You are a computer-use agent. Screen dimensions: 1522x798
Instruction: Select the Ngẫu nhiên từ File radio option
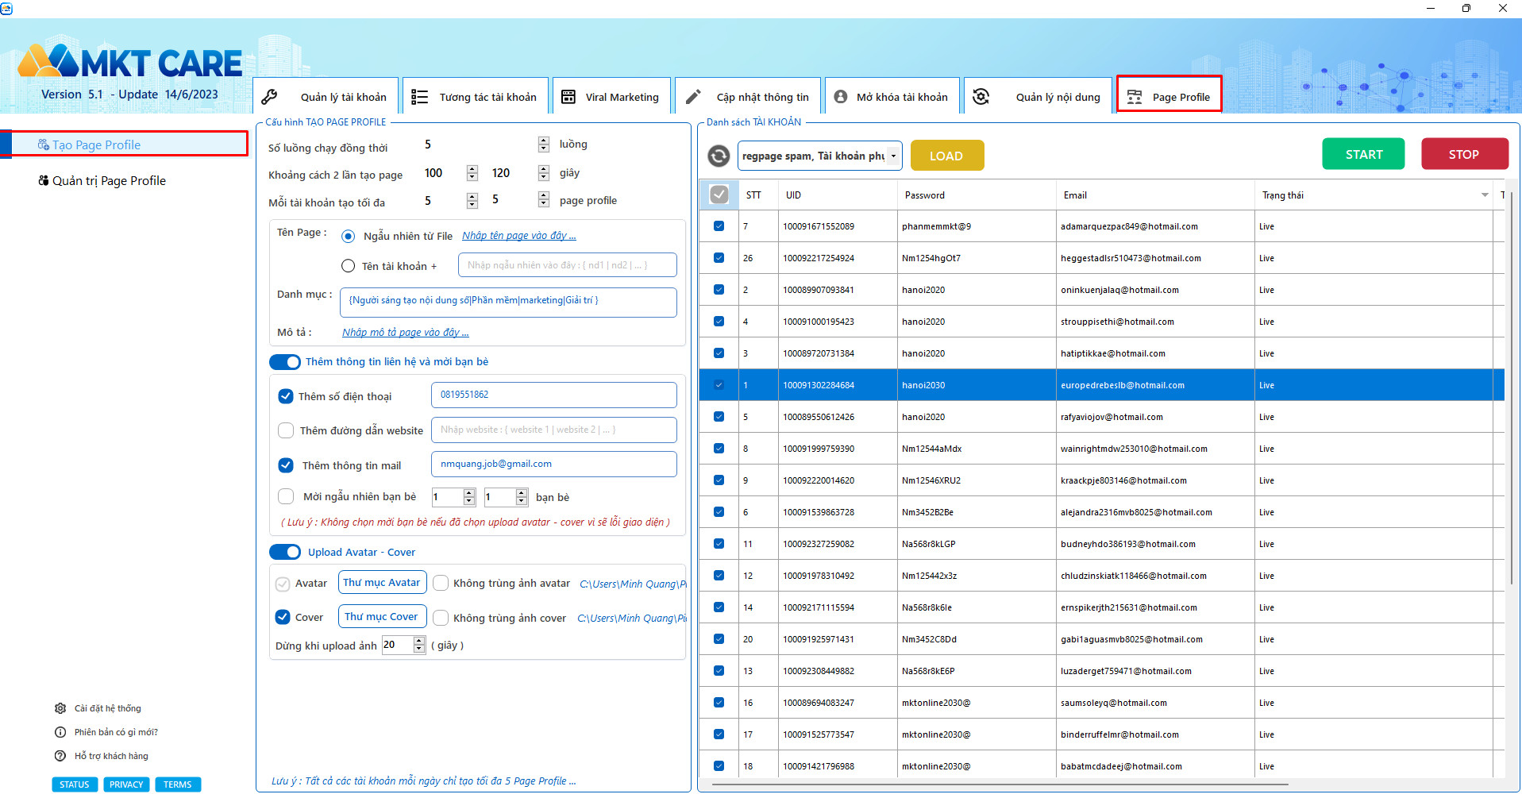pos(348,236)
